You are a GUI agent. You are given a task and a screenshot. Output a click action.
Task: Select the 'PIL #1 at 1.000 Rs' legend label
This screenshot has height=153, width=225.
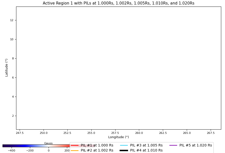[97, 145]
